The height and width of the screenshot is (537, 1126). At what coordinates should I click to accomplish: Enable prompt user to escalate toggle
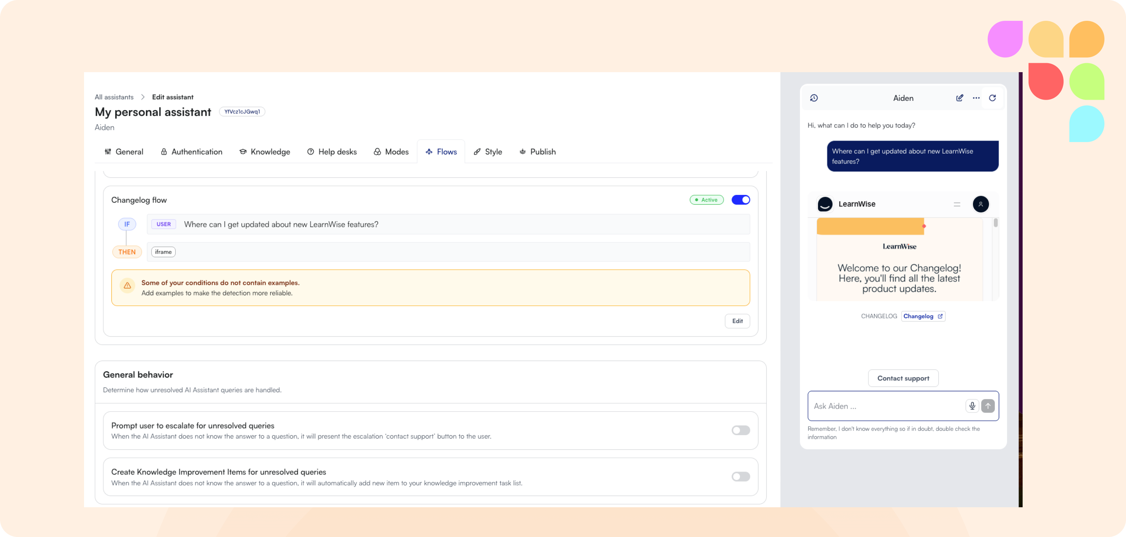click(x=740, y=430)
